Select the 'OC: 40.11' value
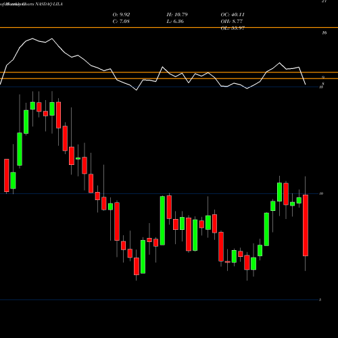Screen dimensions: 338x338 (233, 15)
